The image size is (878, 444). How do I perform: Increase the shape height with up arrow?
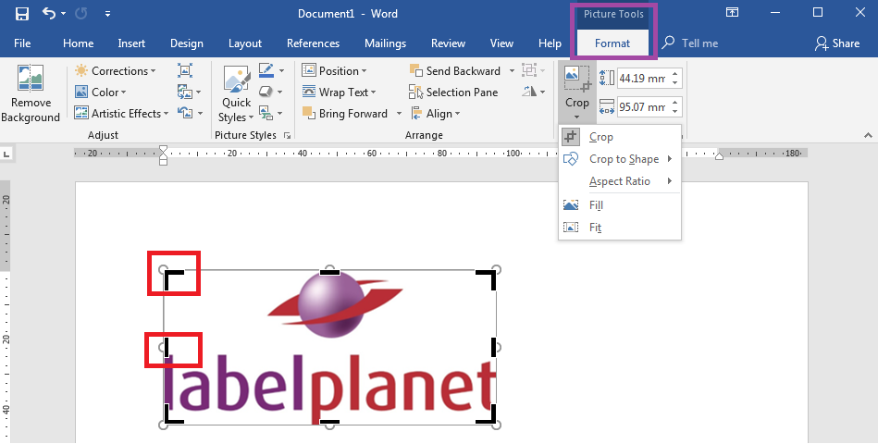coord(675,74)
